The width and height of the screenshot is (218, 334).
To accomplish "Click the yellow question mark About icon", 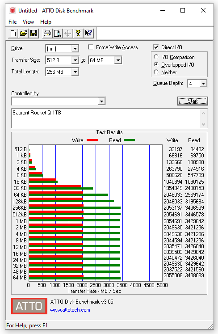I will [x=78, y=33].
